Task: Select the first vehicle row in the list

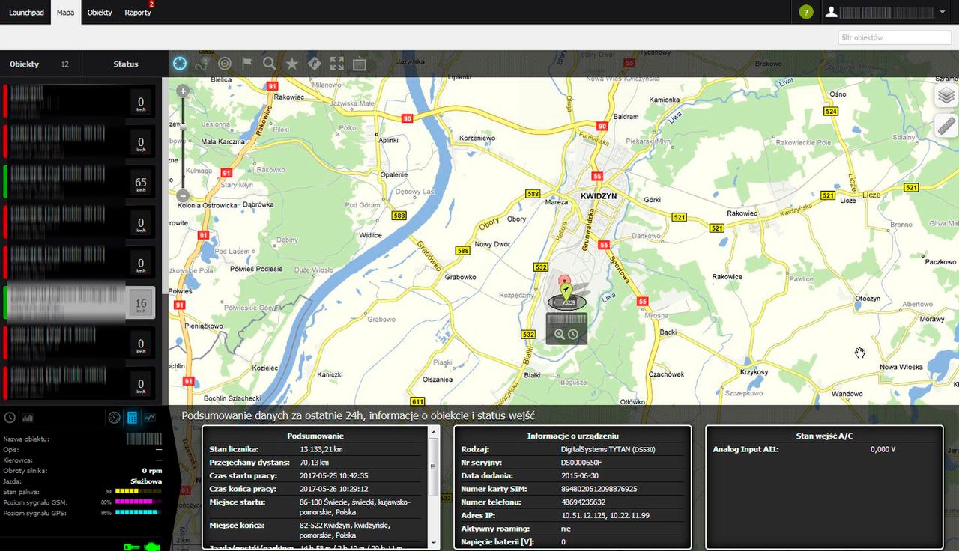Action: (81, 101)
